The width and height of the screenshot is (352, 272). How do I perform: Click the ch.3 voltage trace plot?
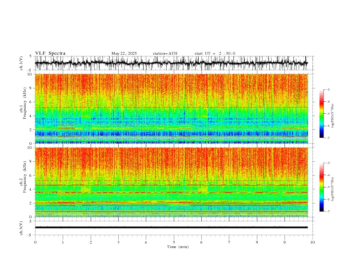click(x=171, y=228)
